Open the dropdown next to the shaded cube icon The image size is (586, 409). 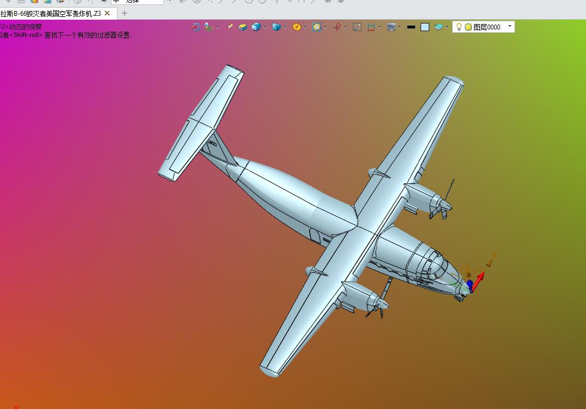point(264,27)
